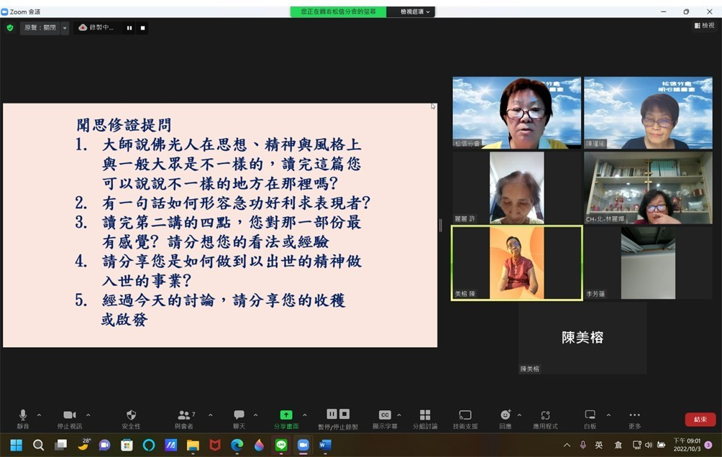
Task: Expand the audio options arrow beside mute
Action: click(x=39, y=415)
